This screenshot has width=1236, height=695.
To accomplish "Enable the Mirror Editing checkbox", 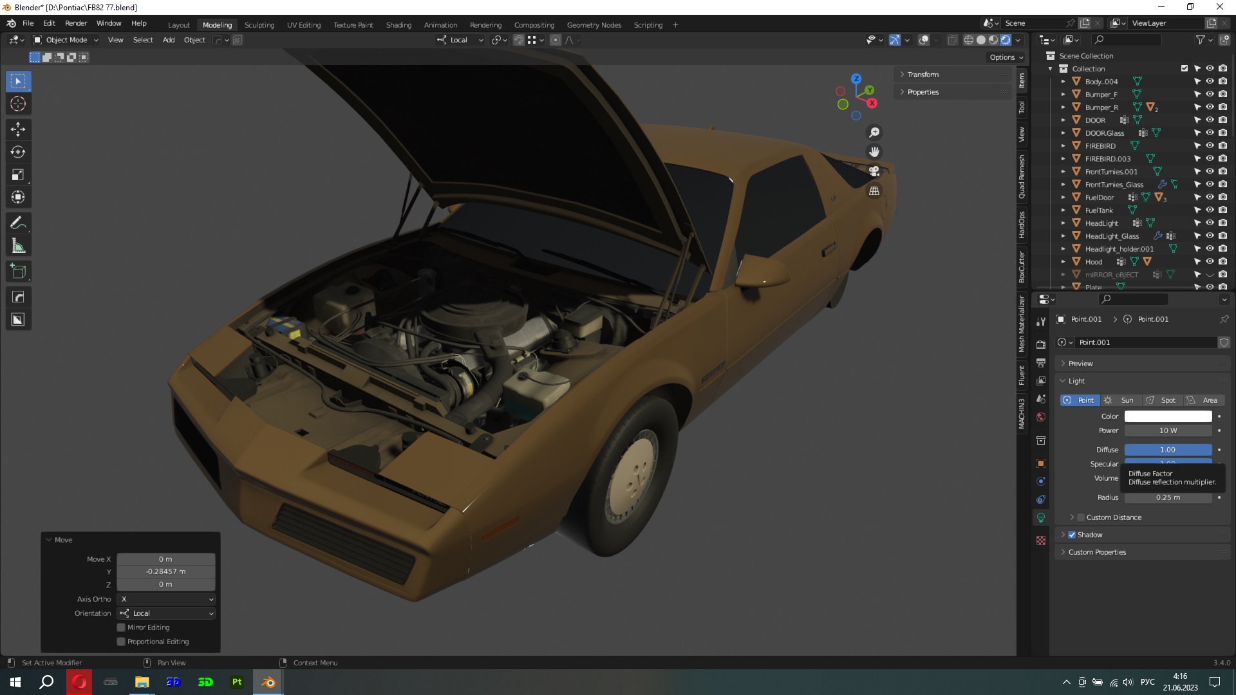I will (x=121, y=627).
